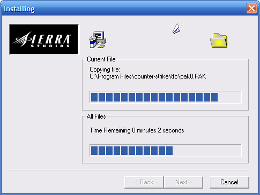The width and height of the screenshot is (260, 195).
Task: Click the disabled Back button
Action: (x=144, y=182)
